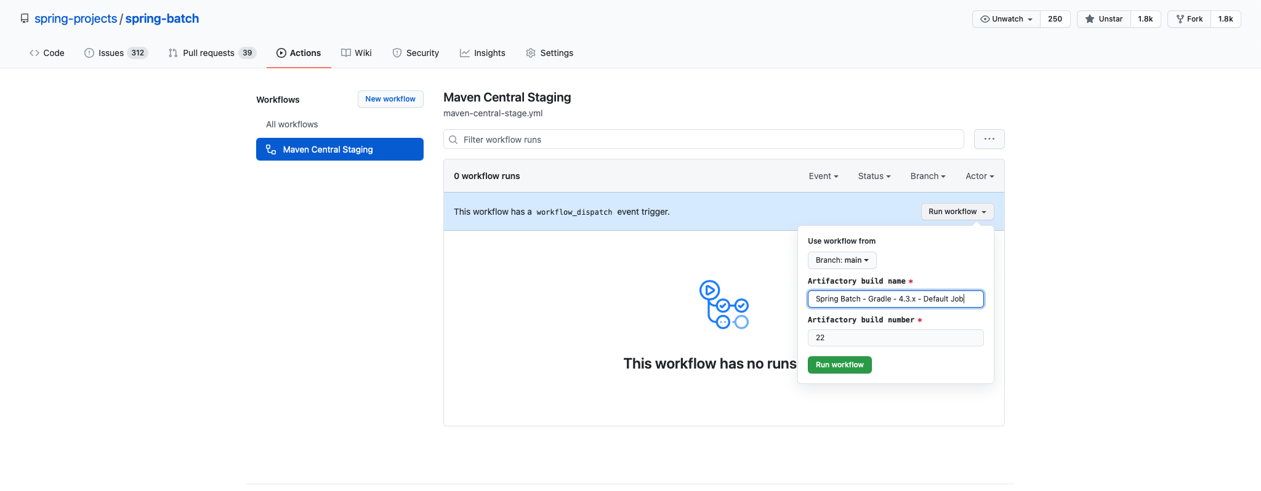The height and width of the screenshot is (491, 1261).
Task: Select All workflows in sidebar
Action: pos(292,124)
